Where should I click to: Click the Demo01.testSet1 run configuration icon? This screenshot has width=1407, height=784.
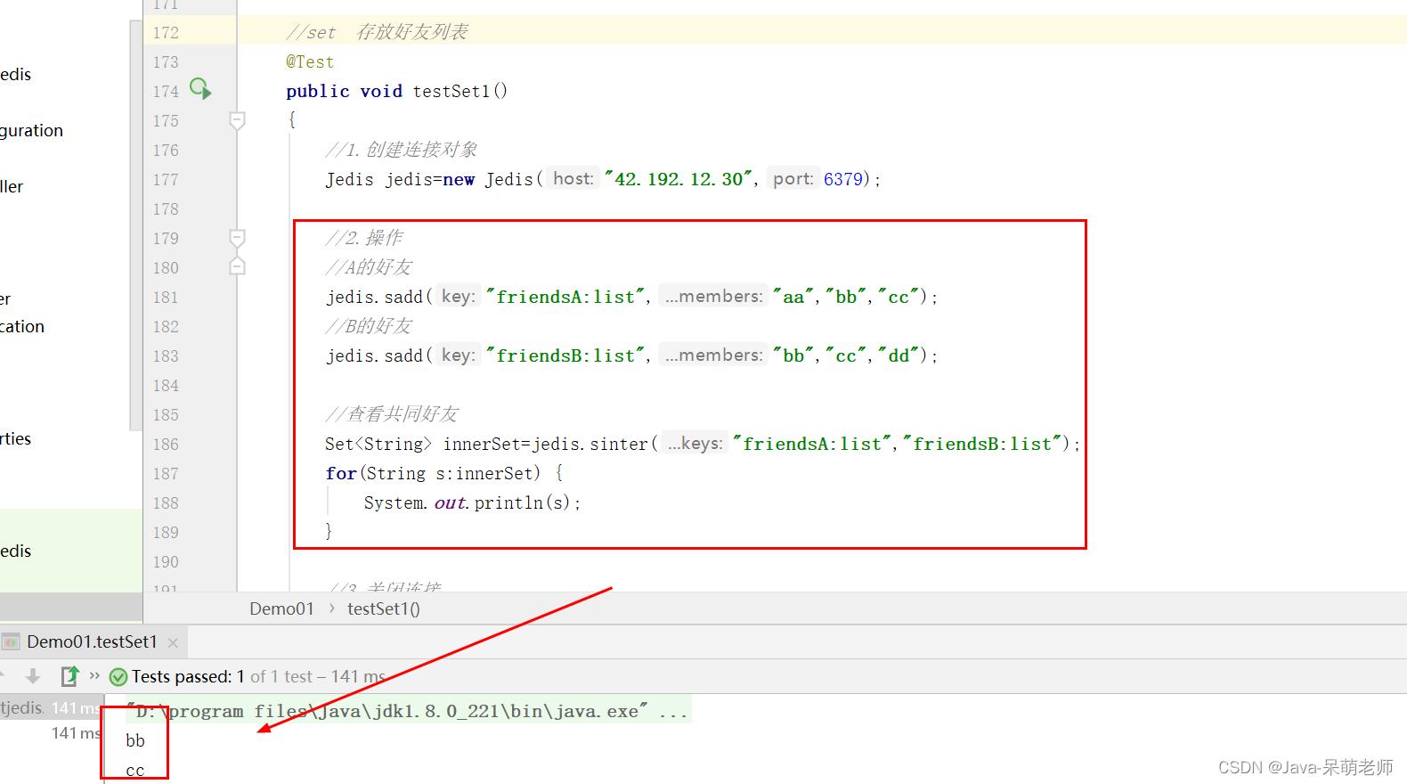[11, 641]
